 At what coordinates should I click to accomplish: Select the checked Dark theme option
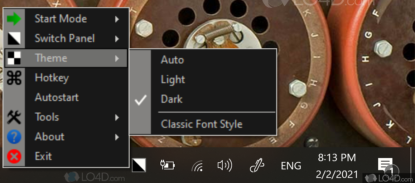(x=172, y=99)
